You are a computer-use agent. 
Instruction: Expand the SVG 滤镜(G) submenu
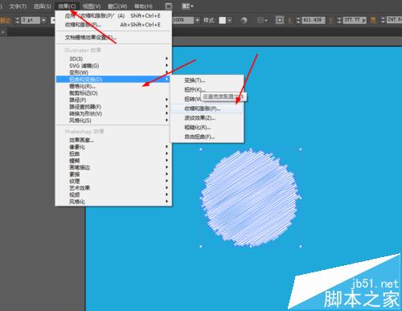point(113,66)
